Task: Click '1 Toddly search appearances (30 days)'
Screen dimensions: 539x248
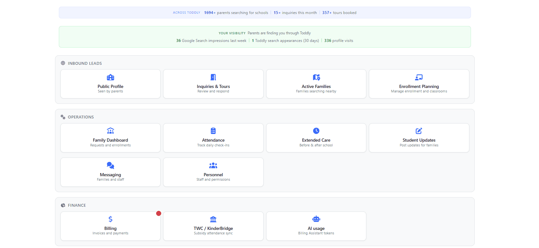Action: click(285, 41)
